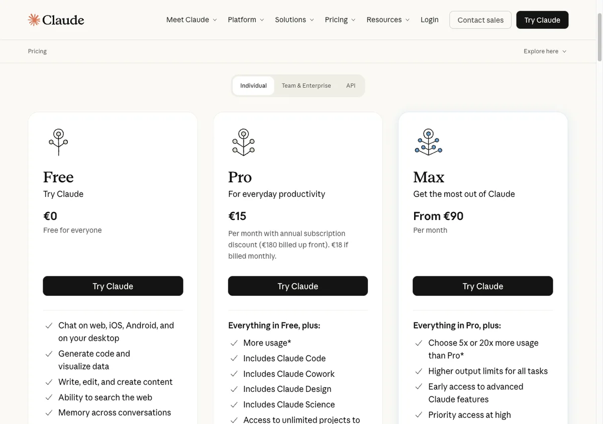This screenshot has height=424, width=603.
Task: Click the Free plan sprout icon
Action: coord(58,142)
